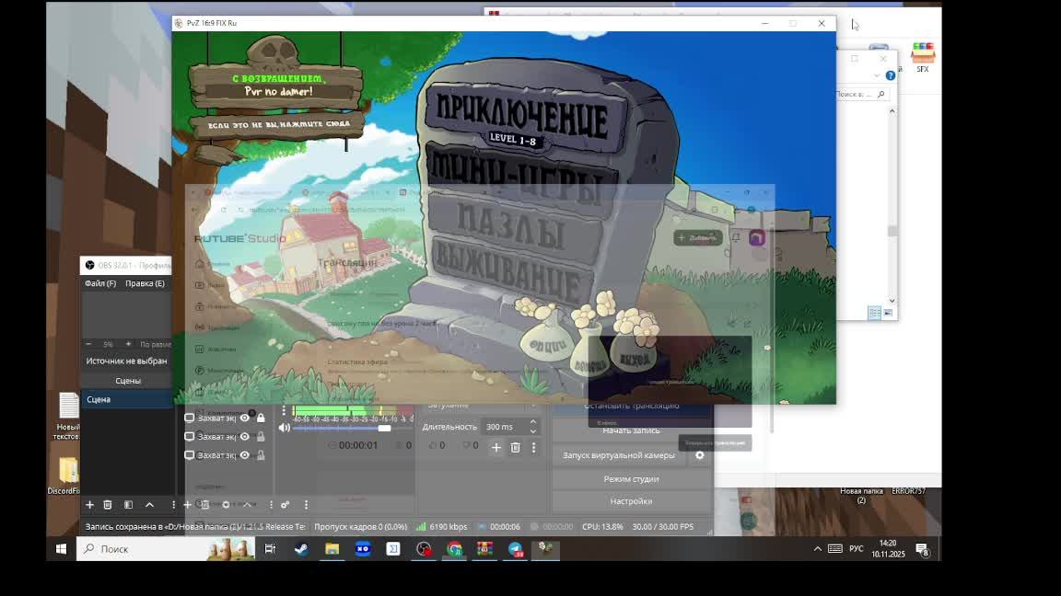The width and height of the screenshot is (1061, 596).
Task: Open the preview scaling dropdown По размеру
Action: (155, 344)
